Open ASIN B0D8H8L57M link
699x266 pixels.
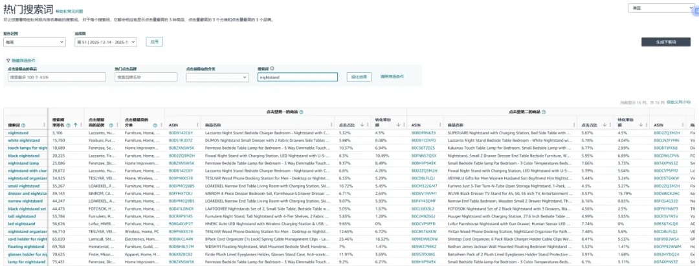click(x=181, y=247)
